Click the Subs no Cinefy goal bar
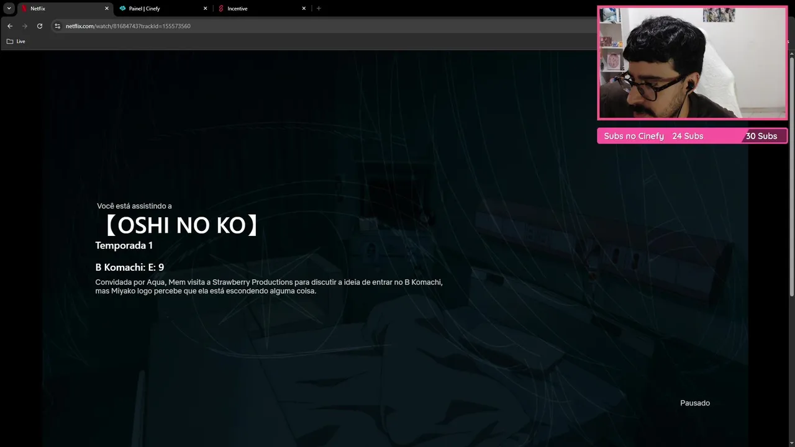Viewport: 795px width, 447px height. 693,136
